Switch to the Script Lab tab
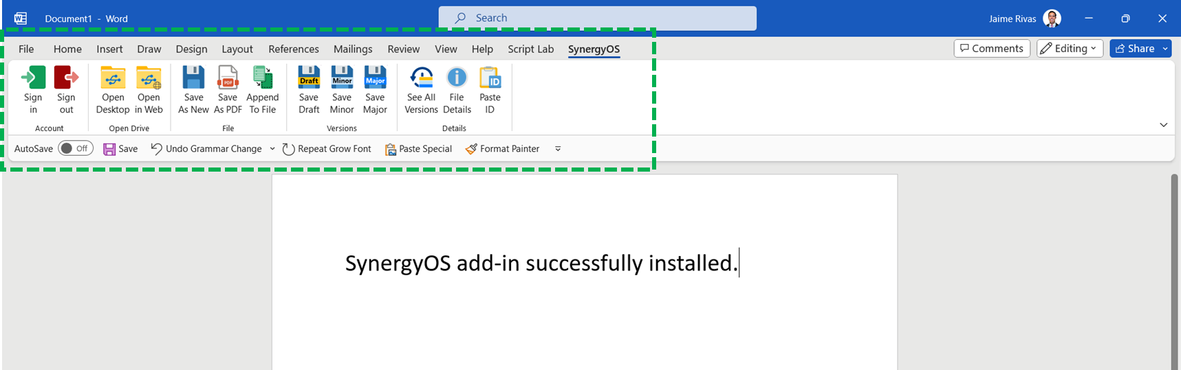Image resolution: width=1181 pixels, height=370 pixels. tap(530, 49)
